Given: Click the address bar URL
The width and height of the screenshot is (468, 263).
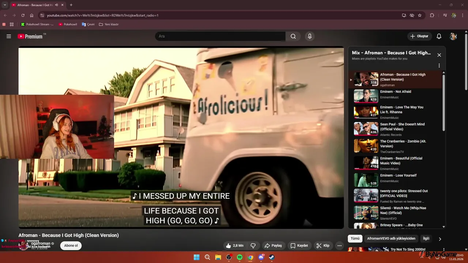Looking at the screenshot, I should [103, 15].
